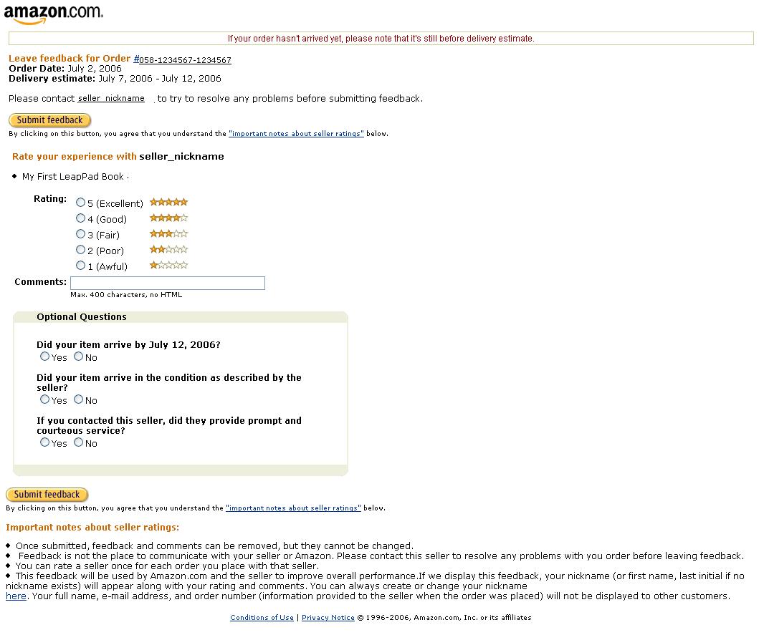Click the five-star rating graphic
764x640 pixels.
pos(168,202)
